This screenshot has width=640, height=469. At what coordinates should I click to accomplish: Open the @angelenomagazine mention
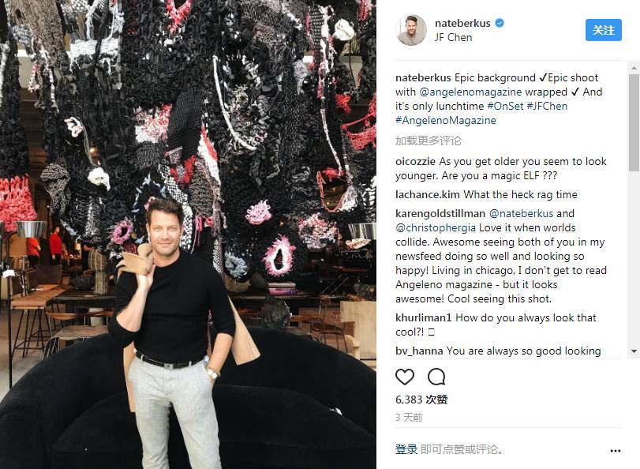coord(470,92)
